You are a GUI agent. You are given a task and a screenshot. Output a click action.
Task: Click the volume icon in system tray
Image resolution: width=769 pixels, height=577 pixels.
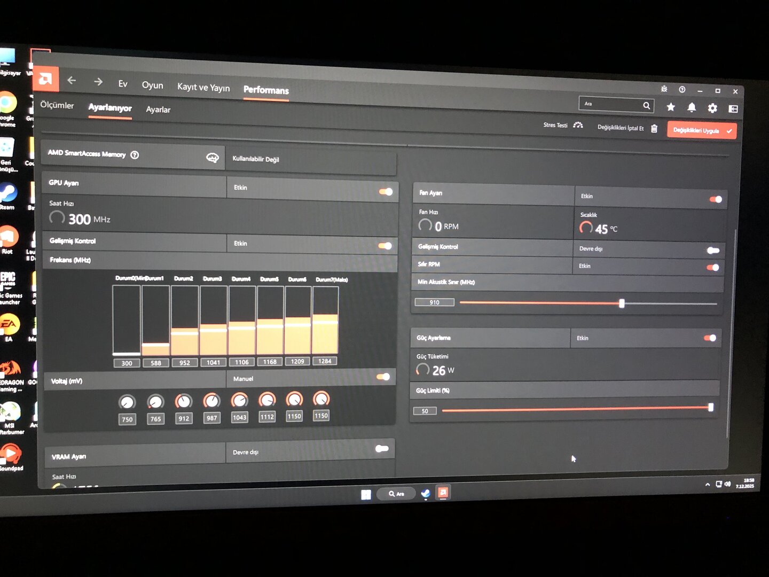[x=728, y=484]
